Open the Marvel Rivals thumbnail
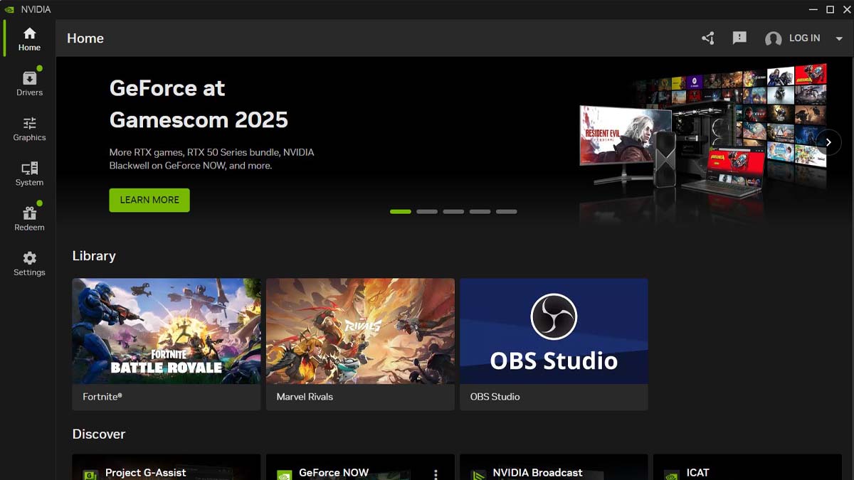Image resolution: width=854 pixels, height=480 pixels. click(x=360, y=331)
